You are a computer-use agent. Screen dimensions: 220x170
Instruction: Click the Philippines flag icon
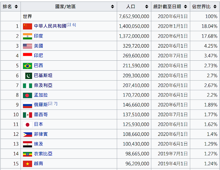pos(27,134)
